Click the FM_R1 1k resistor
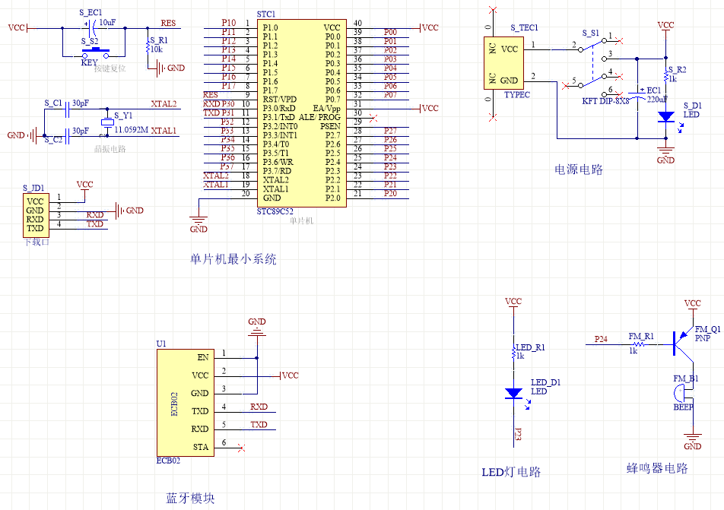724x510 pixels. pyautogui.click(x=640, y=344)
